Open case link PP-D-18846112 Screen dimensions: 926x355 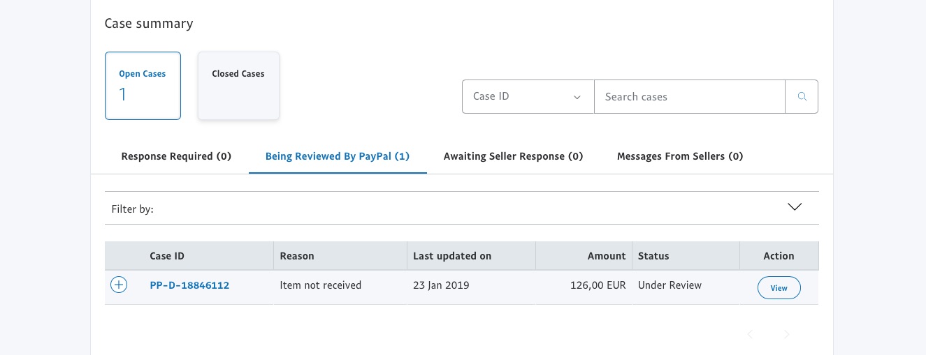tap(189, 285)
